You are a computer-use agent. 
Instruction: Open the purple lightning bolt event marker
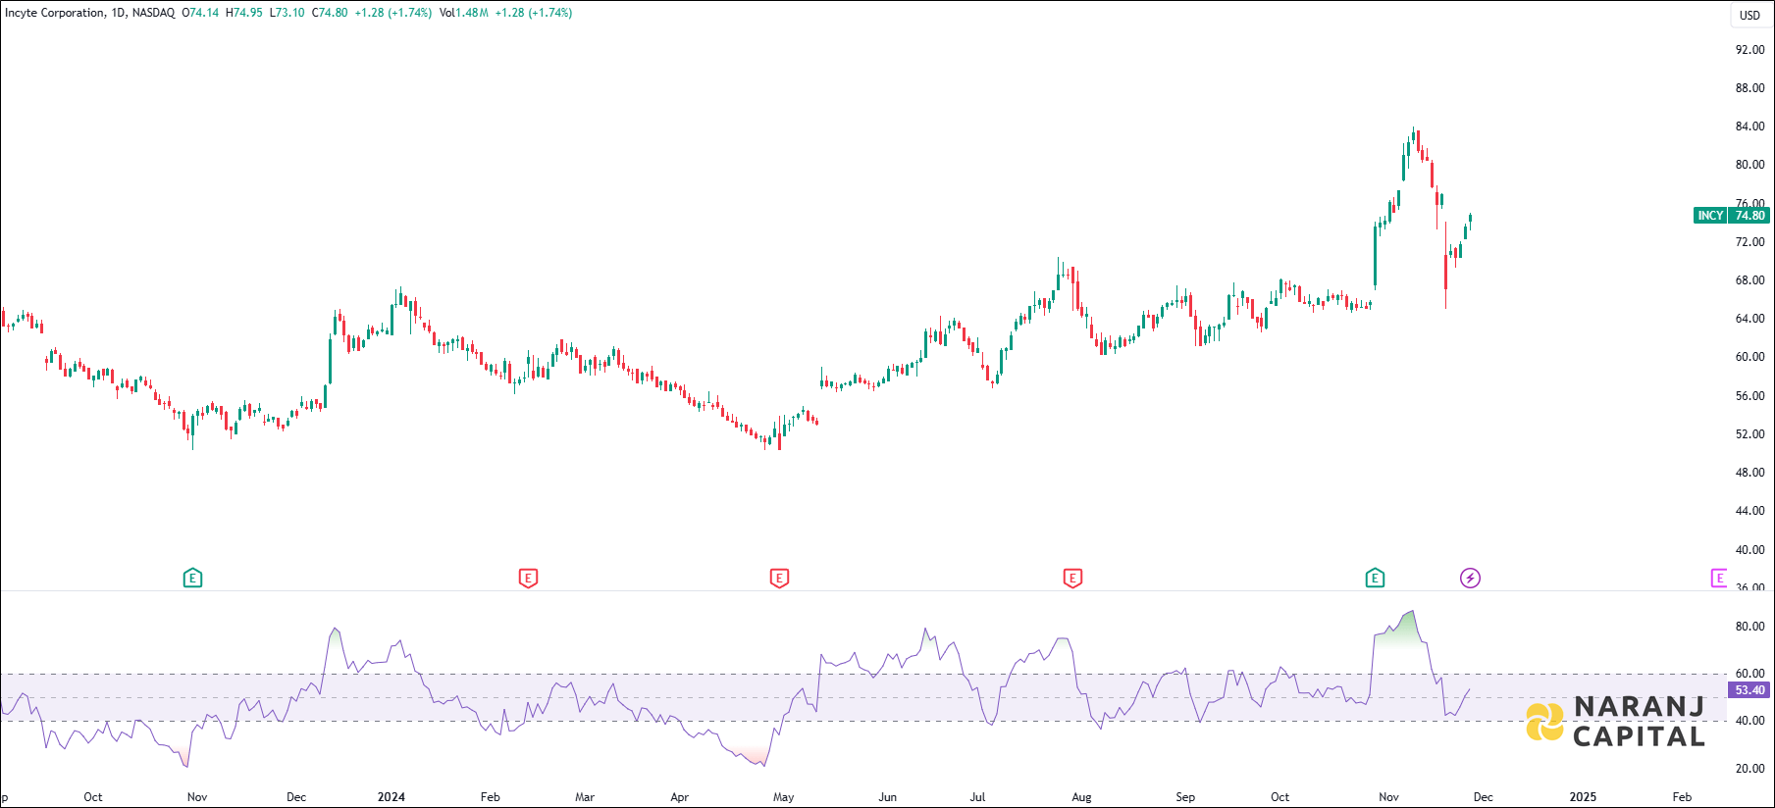tap(1470, 579)
